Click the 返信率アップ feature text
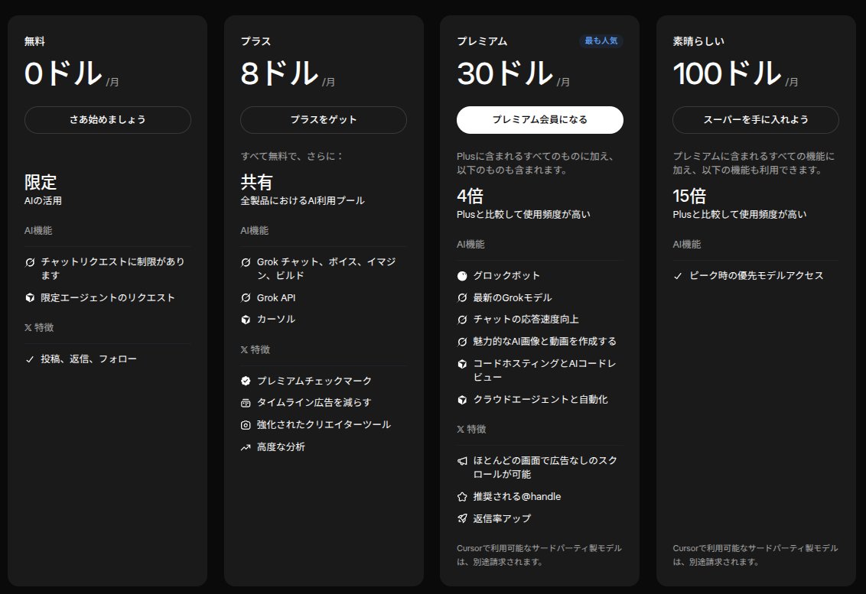 [502, 519]
